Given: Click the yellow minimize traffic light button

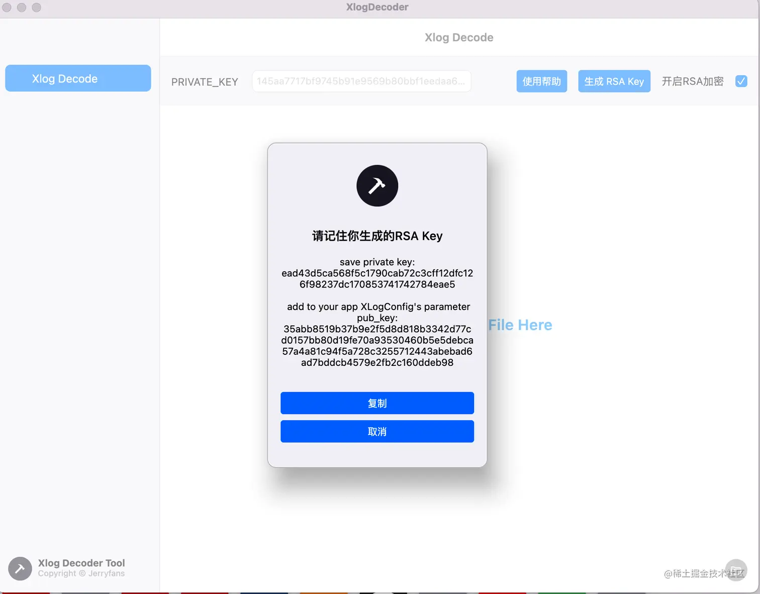Looking at the screenshot, I should 22,8.
